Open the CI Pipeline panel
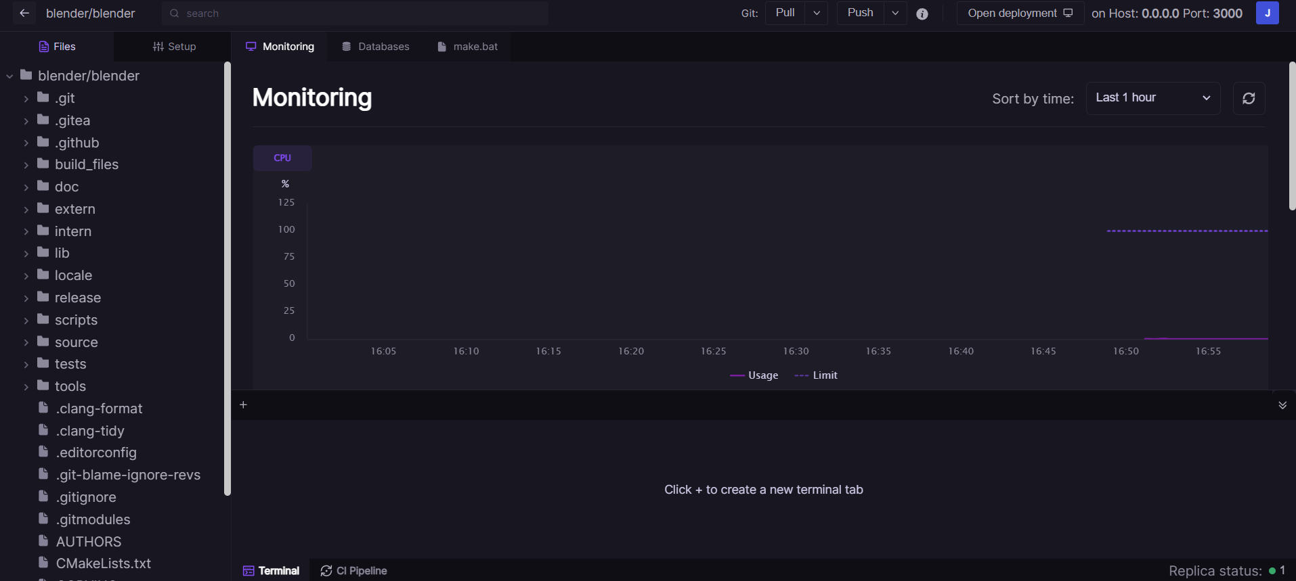 click(x=354, y=571)
